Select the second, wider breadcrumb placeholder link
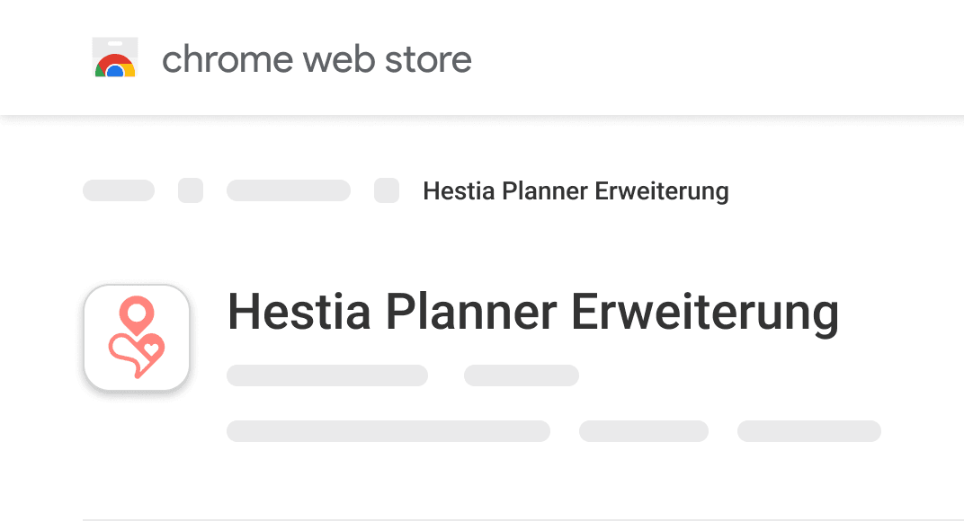Viewport: 964px width, 521px height. pyautogui.click(x=289, y=190)
